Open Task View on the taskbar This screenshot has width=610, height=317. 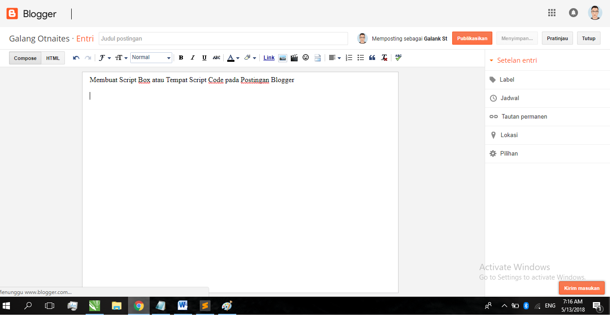coord(50,306)
